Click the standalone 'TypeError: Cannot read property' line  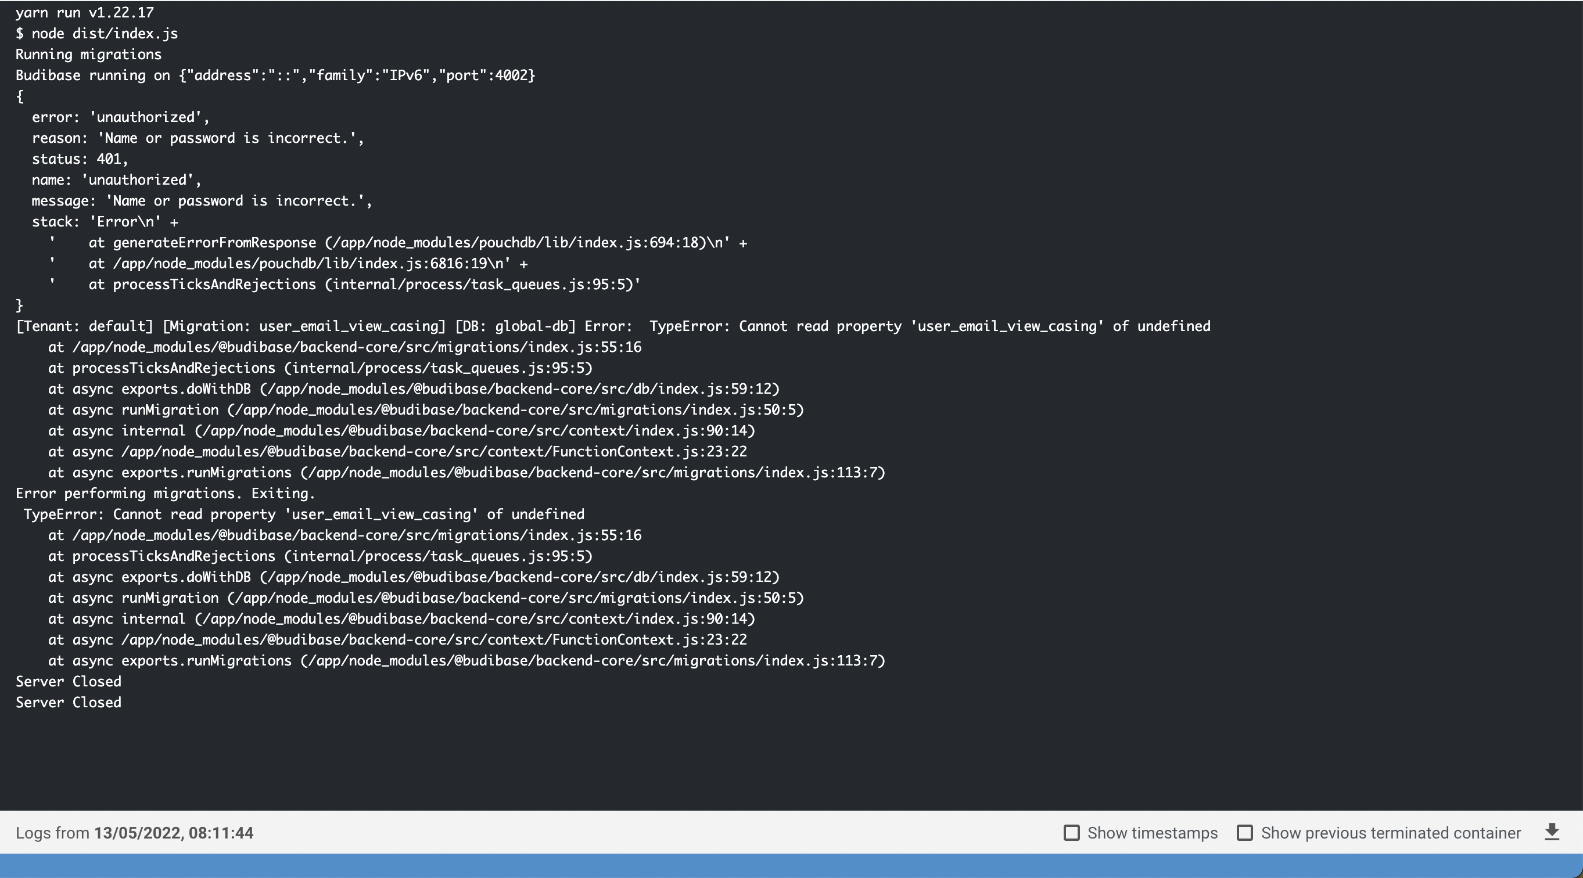coord(304,514)
